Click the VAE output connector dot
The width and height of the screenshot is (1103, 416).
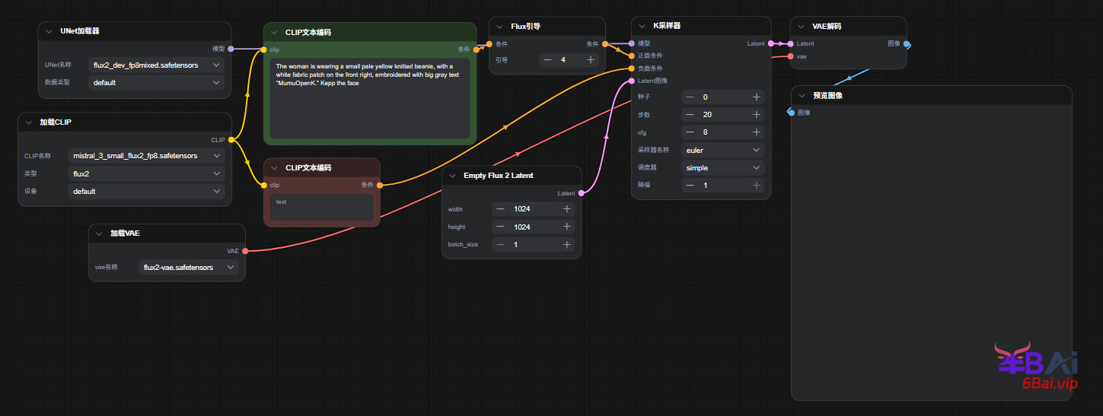[245, 251]
